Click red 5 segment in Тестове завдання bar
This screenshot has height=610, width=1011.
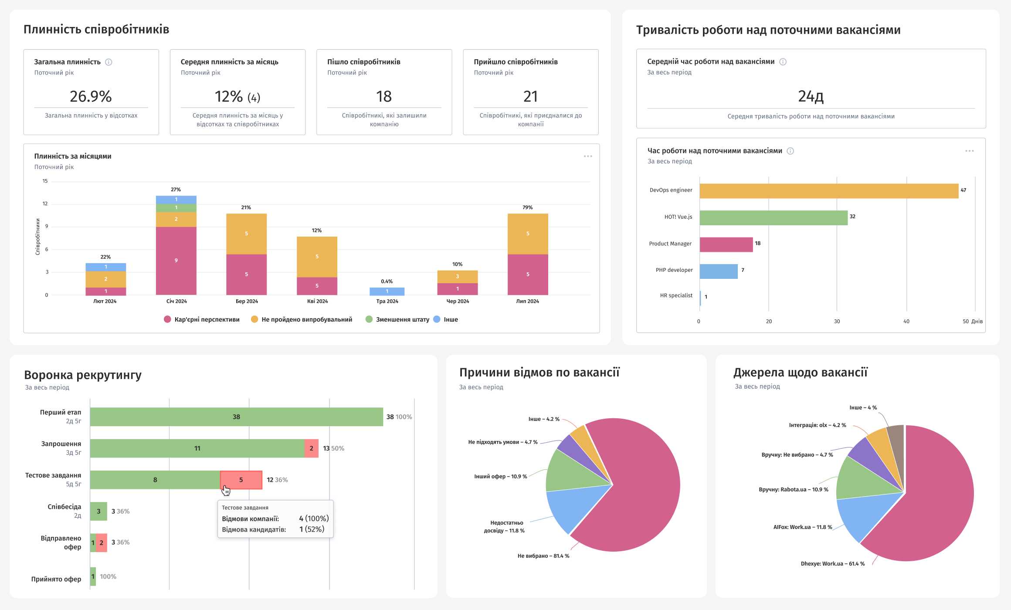tap(241, 480)
